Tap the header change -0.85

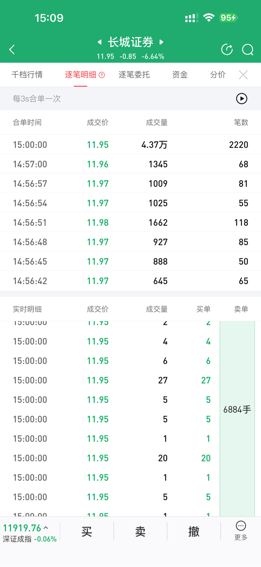point(128,57)
